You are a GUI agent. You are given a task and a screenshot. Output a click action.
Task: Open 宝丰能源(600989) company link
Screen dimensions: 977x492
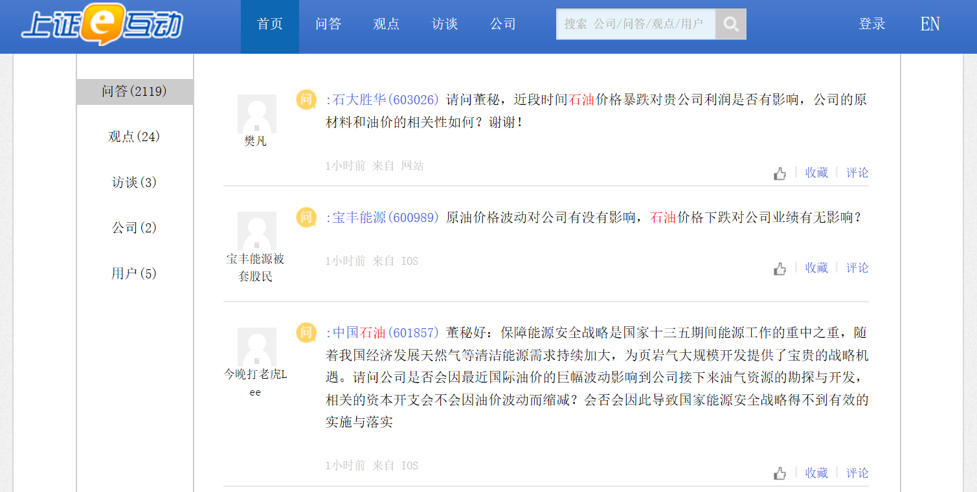386,218
